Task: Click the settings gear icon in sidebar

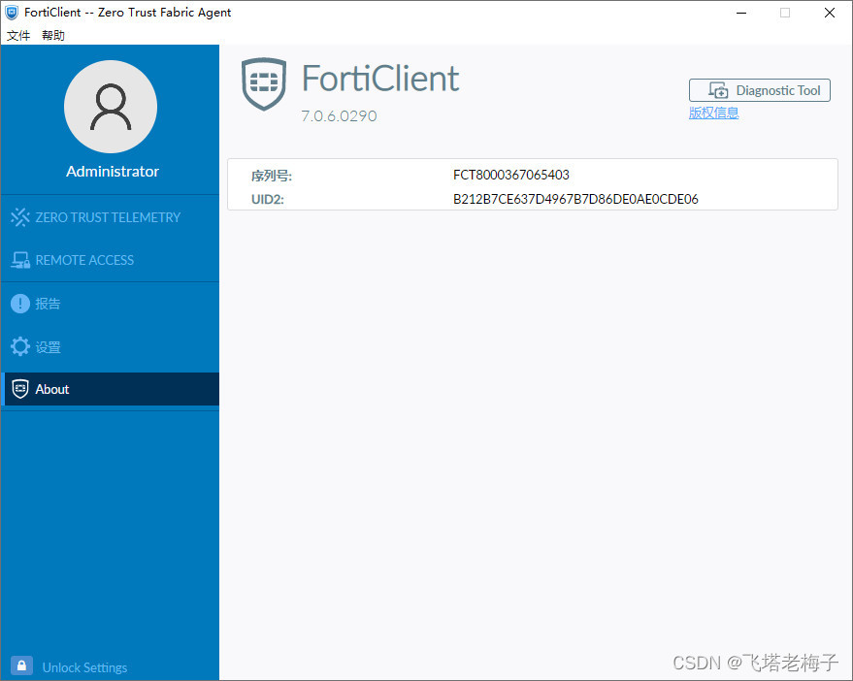Action: pyautogui.click(x=20, y=346)
